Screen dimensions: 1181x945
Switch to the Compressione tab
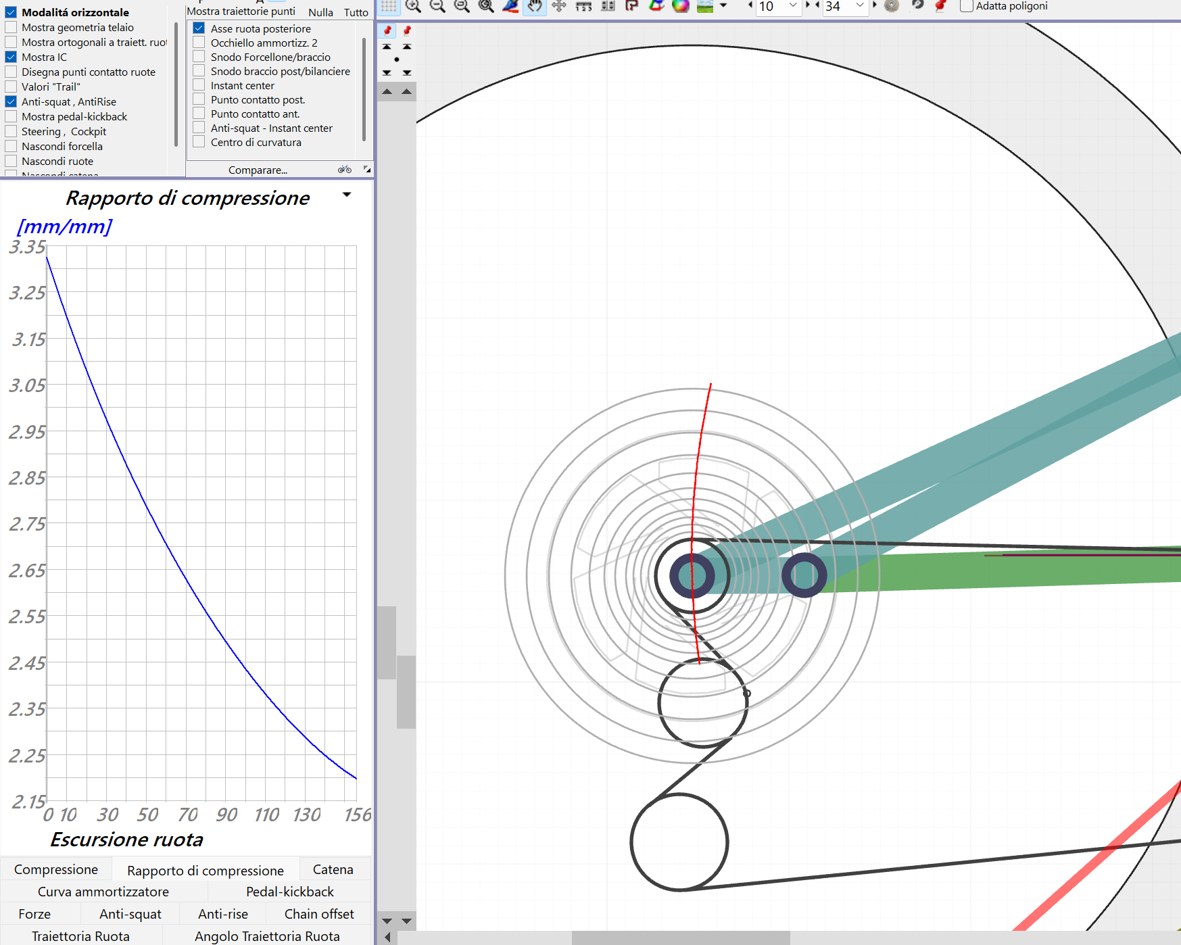click(56, 869)
